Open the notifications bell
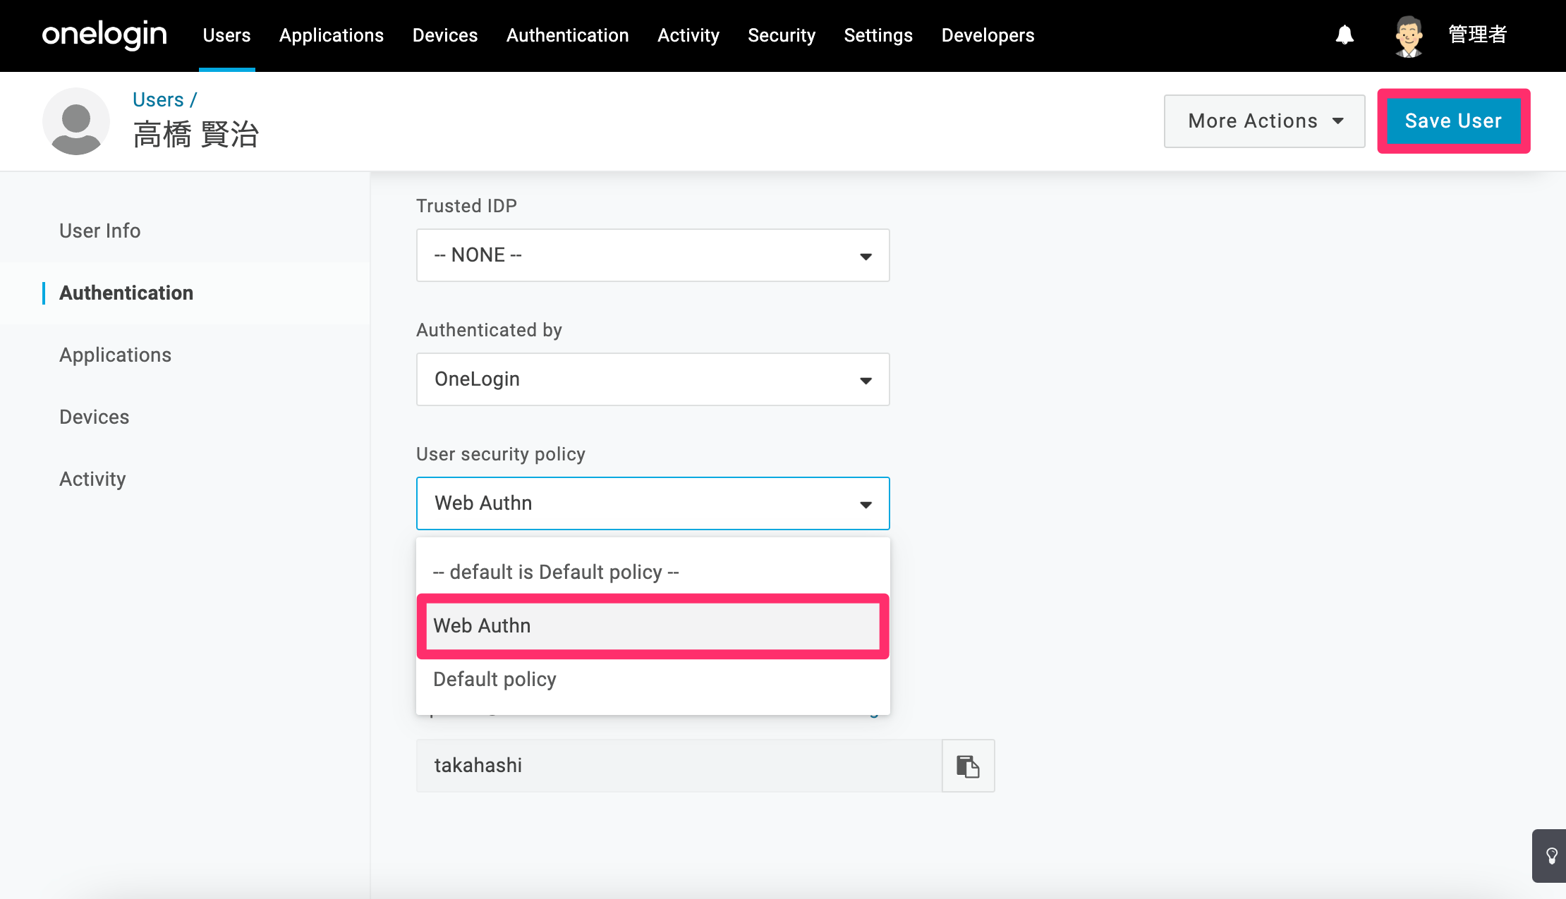 click(1345, 35)
